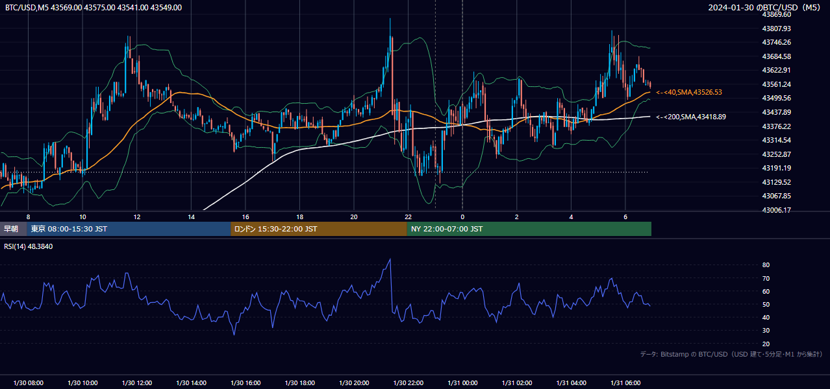The width and height of the screenshot is (830, 389).
Task: Click the 1/31 00:00 date label
Action: (x=462, y=383)
